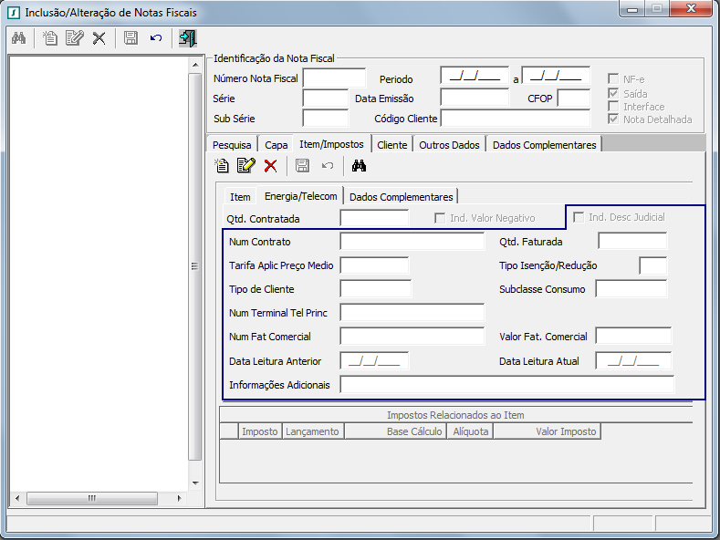Toggle the Nota Detalhada checkbox
This screenshot has width=720, height=540.
tap(614, 119)
